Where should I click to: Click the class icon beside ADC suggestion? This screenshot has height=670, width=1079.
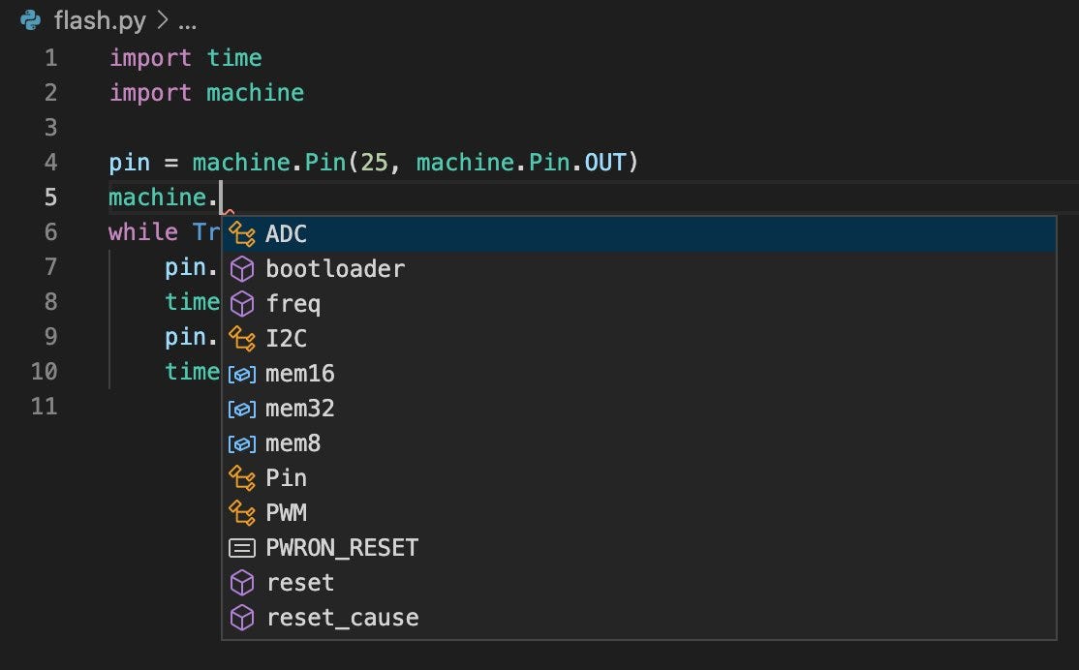click(240, 234)
